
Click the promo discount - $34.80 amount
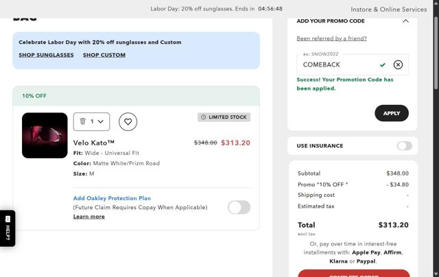397,184
